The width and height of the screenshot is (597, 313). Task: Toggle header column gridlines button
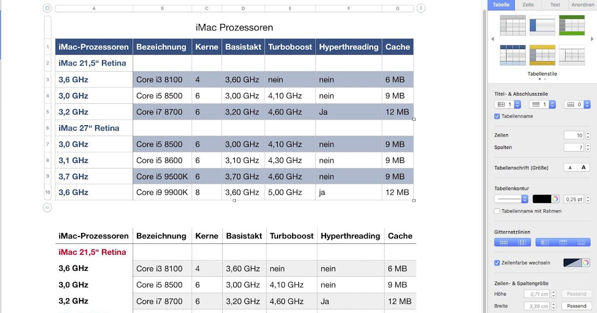[545, 242]
